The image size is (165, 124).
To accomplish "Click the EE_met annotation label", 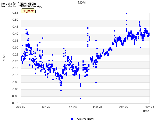I will tap(28, 11).
